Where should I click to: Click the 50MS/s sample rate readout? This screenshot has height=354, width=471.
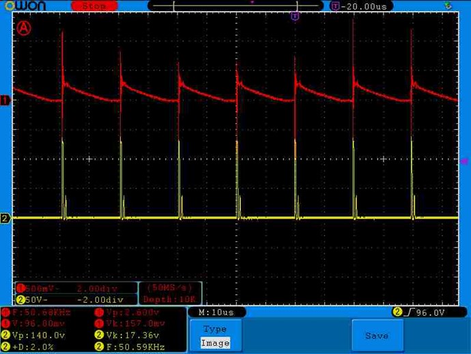click(170, 288)
